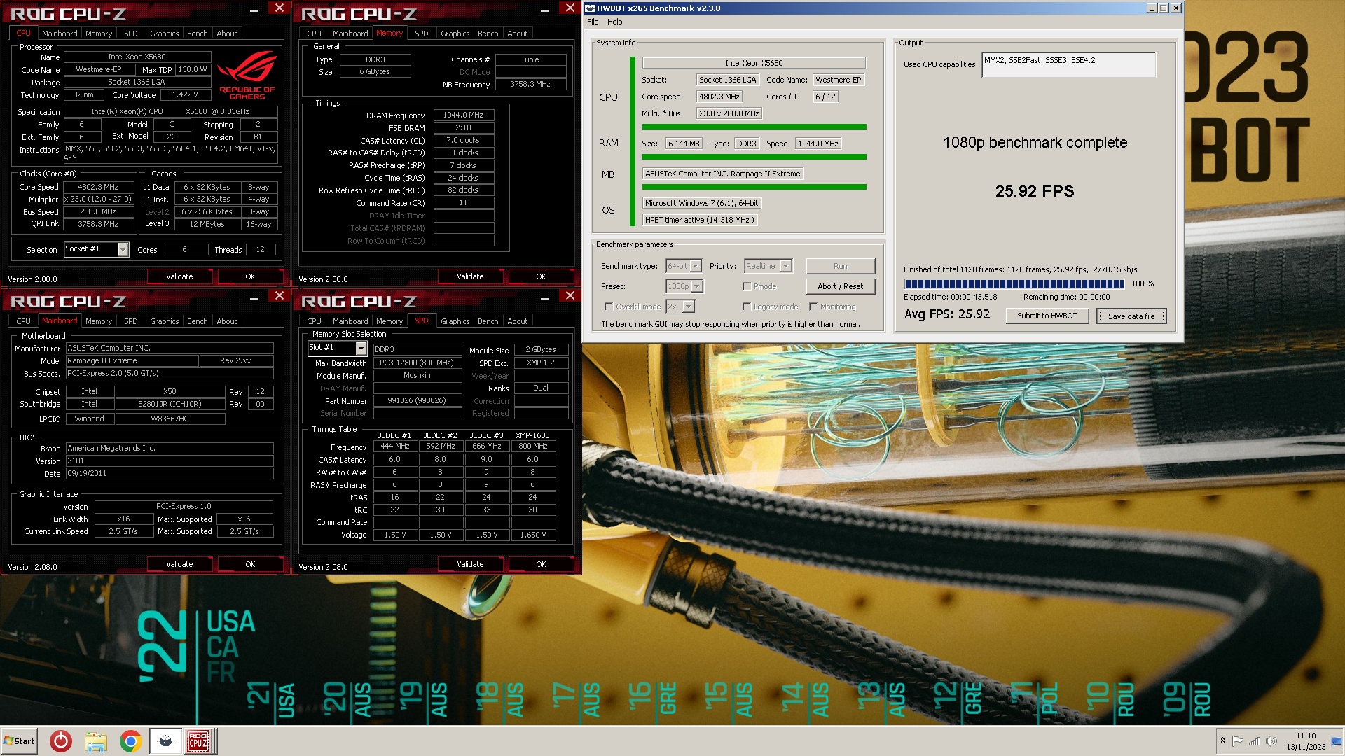The height and width of the screenshot is (756, 1345).
Task: Open the Windows Start menu
Action: [19, 741]
